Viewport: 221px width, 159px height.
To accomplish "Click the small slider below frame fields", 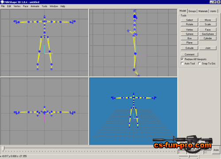I will [x=189, y=156].
